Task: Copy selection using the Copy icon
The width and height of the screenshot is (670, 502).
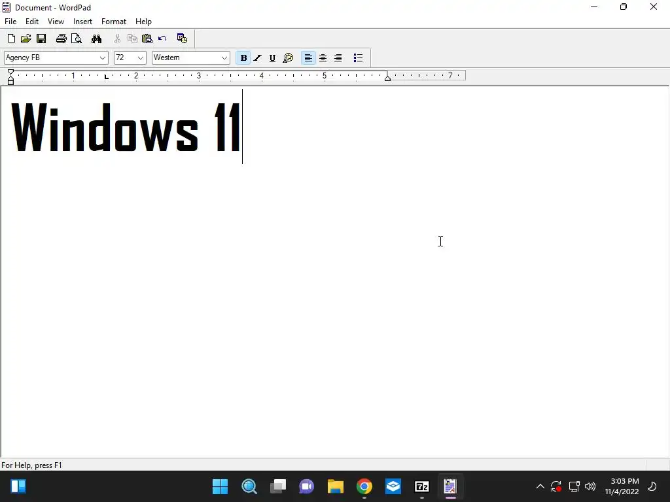Action: (x=132, y=39)
